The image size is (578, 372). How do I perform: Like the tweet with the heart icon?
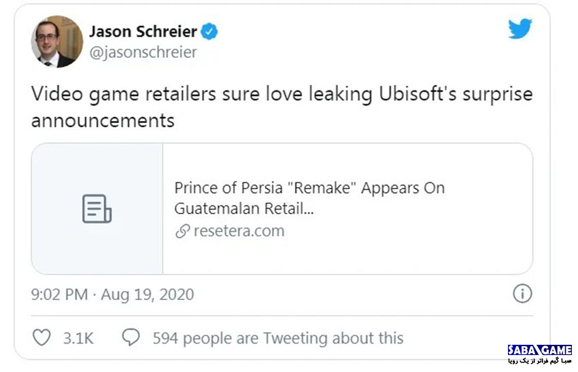pos(41,337)
